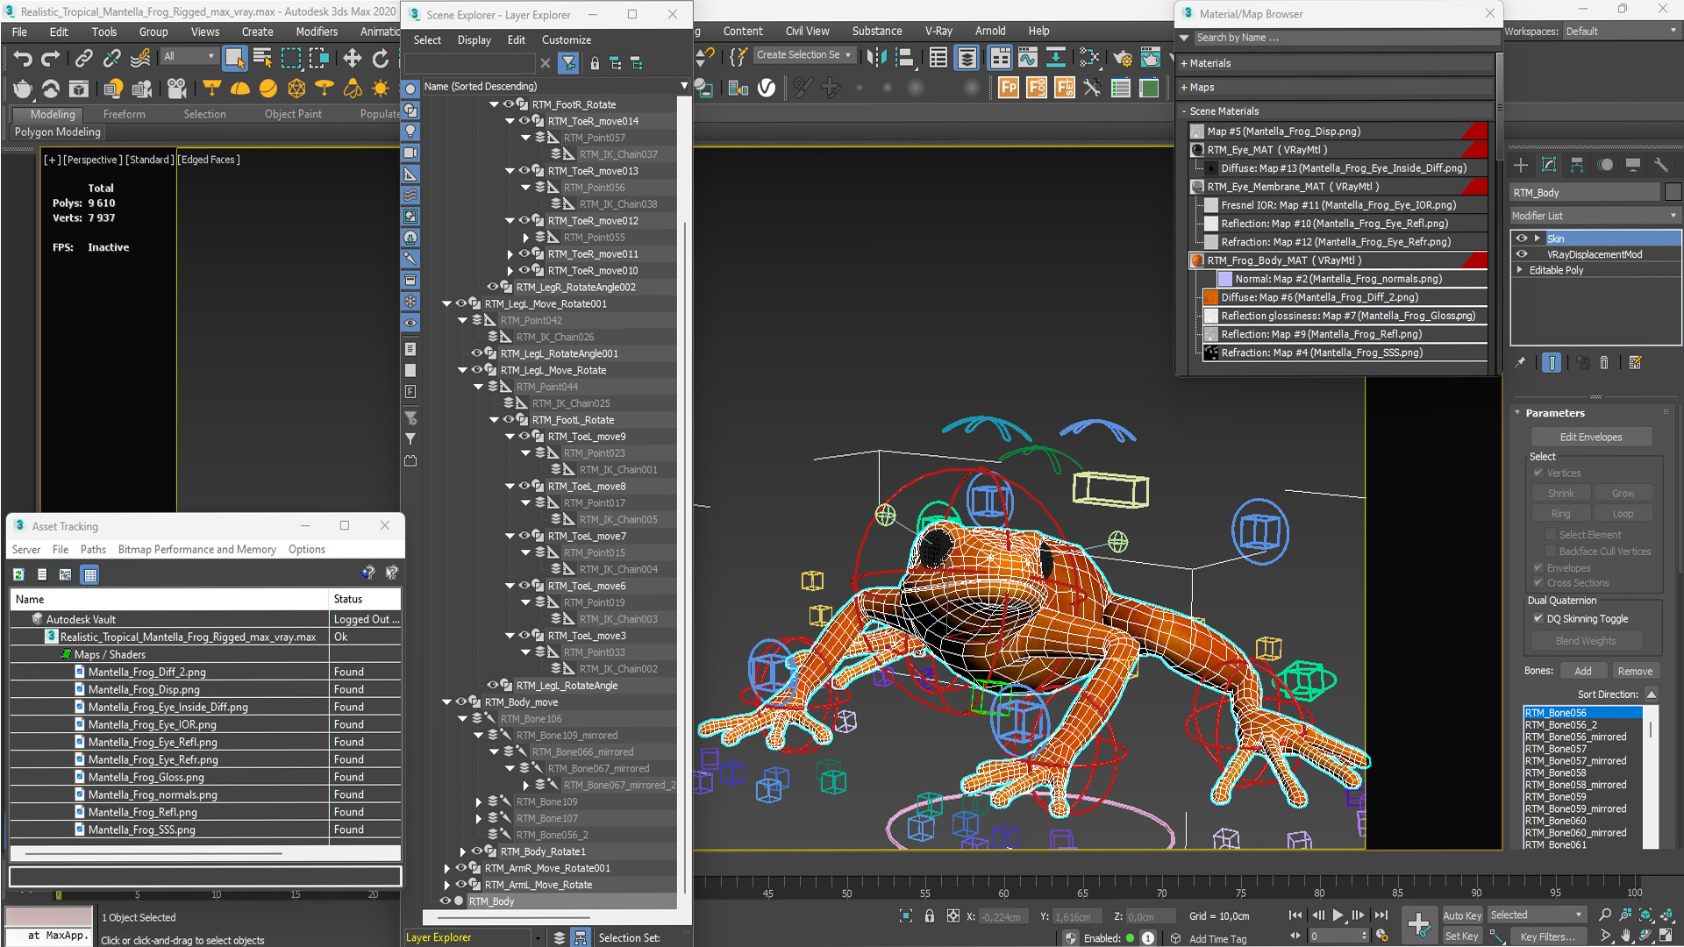Open the selection filter All dropdown
The width and height of the screenshot is (1684, 947).
point(189,56)
